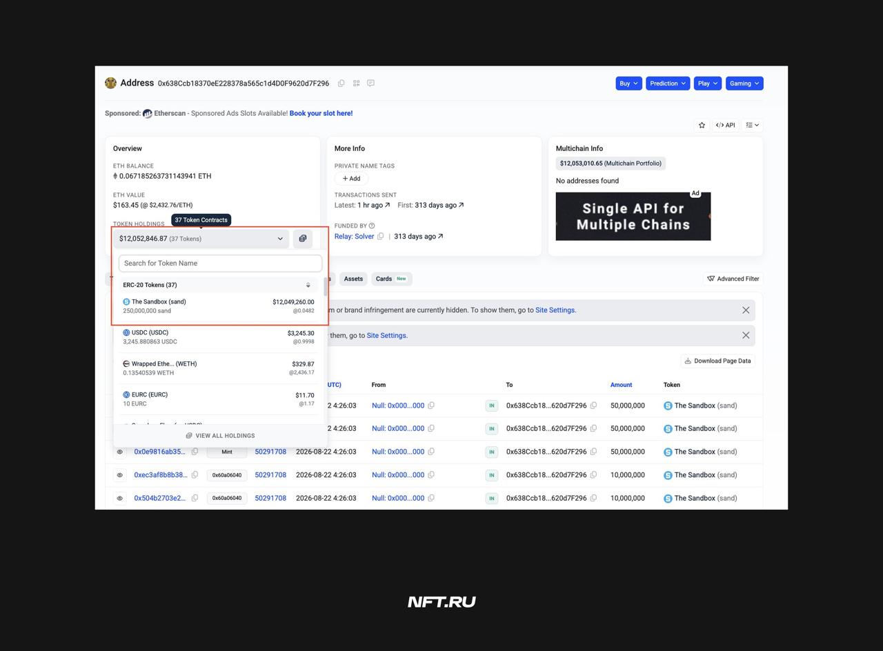
Task: Open block 50291708 in the 0x504b2703e2... row
Action: pyautogui.click(x=270, y=498)
